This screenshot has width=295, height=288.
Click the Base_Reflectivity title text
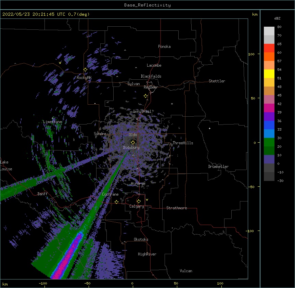(147, 5)
